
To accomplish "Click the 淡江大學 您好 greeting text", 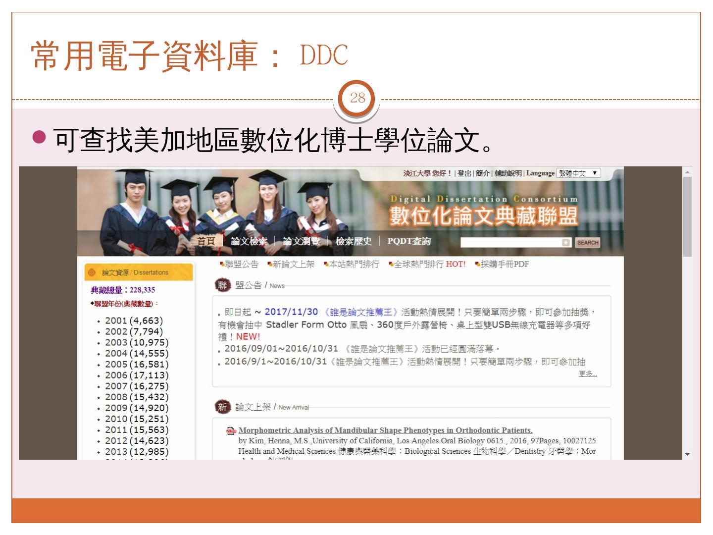I will point(427,173).
